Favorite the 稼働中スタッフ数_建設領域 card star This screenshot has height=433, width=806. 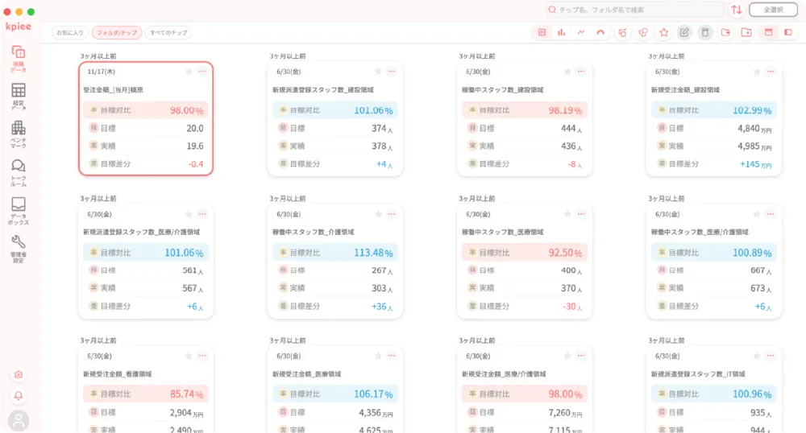(567, 72)
